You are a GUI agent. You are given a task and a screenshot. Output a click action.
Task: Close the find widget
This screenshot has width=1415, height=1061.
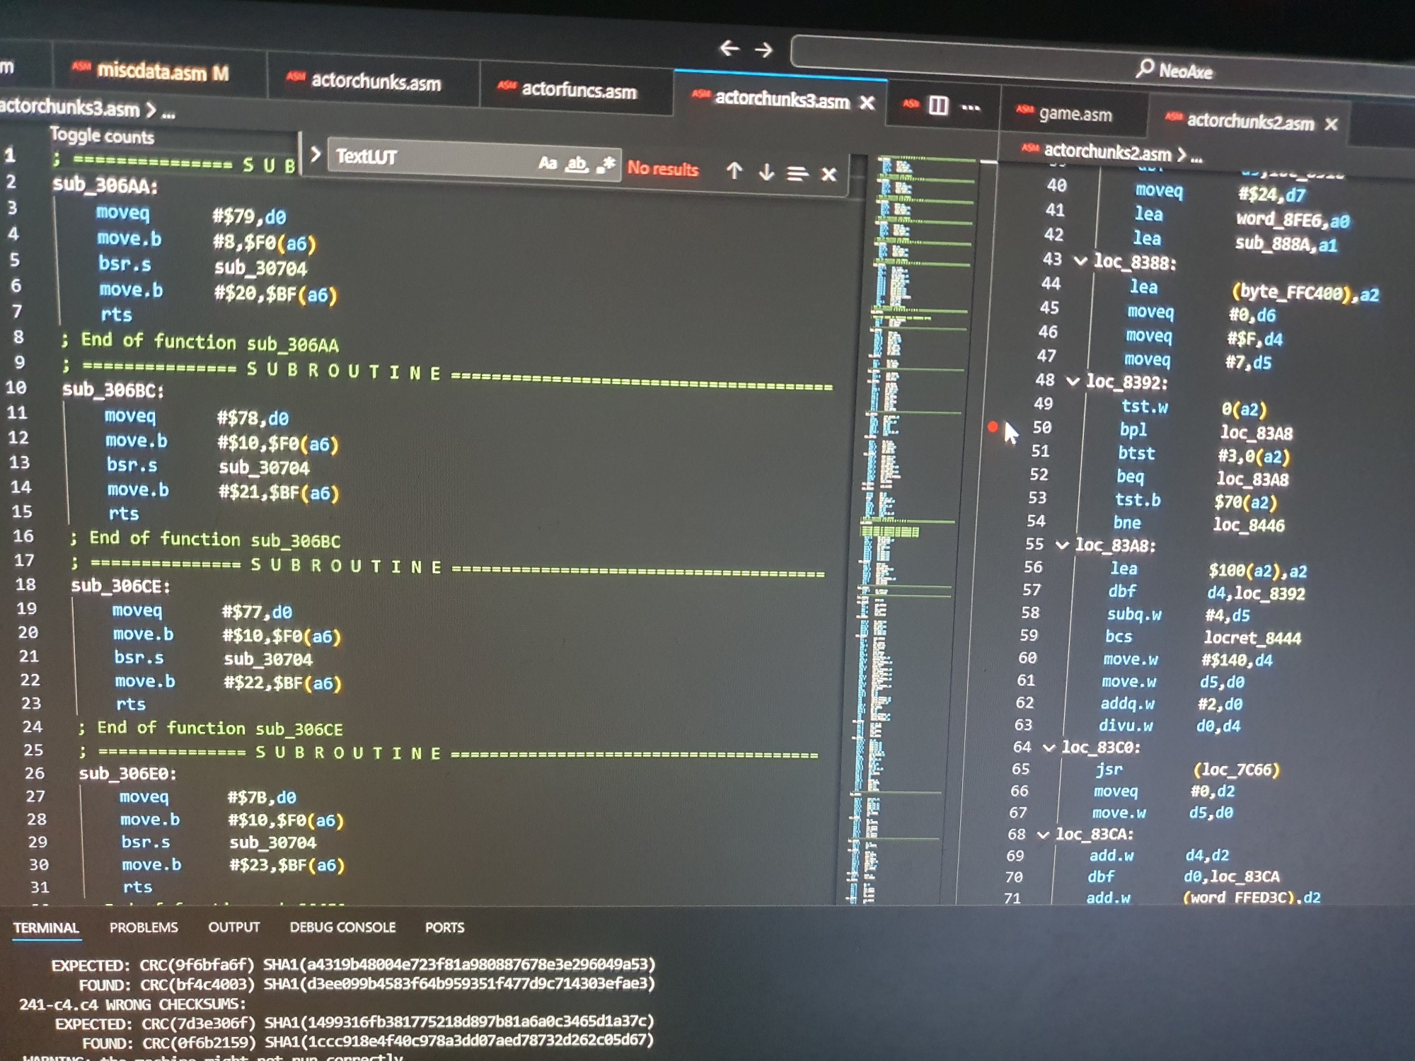[828, 174]
